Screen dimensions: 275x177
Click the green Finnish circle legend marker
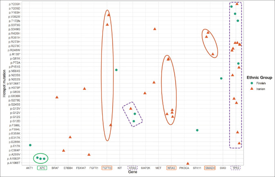pos(251,83)
